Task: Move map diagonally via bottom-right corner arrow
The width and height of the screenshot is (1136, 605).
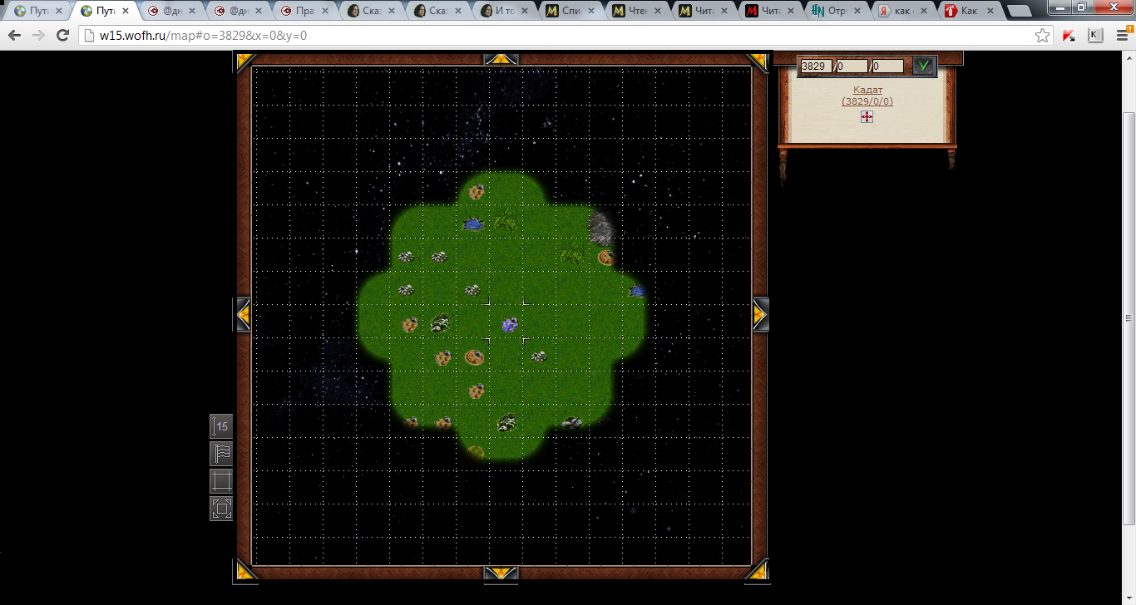Action: 758,570
